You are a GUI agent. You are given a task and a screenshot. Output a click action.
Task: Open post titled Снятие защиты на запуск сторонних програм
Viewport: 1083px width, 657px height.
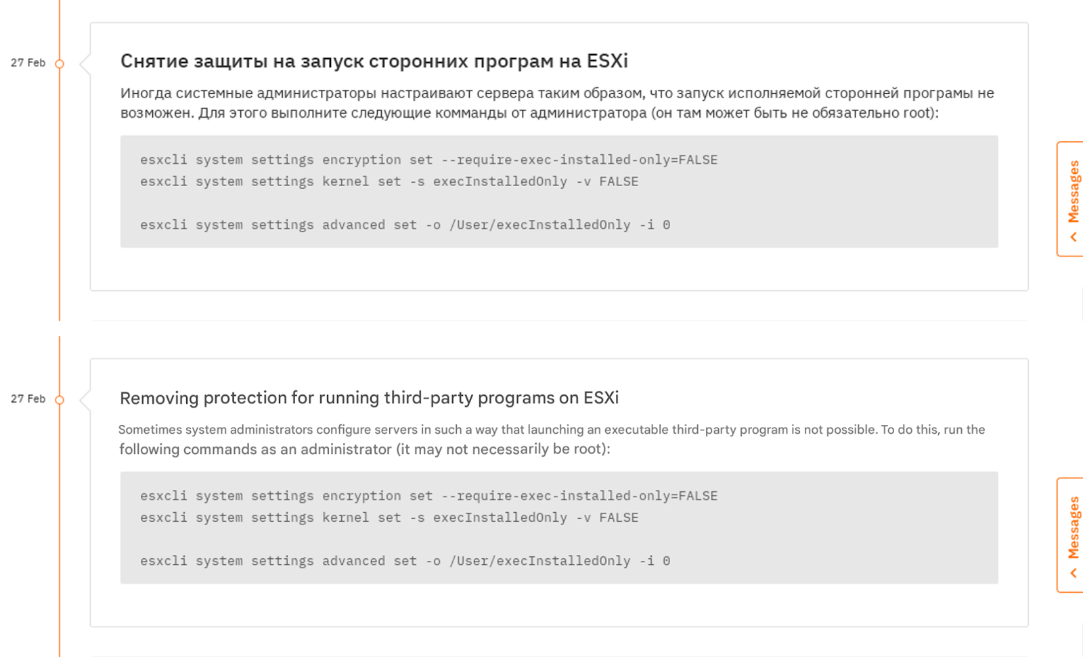[x=374, y=61]
